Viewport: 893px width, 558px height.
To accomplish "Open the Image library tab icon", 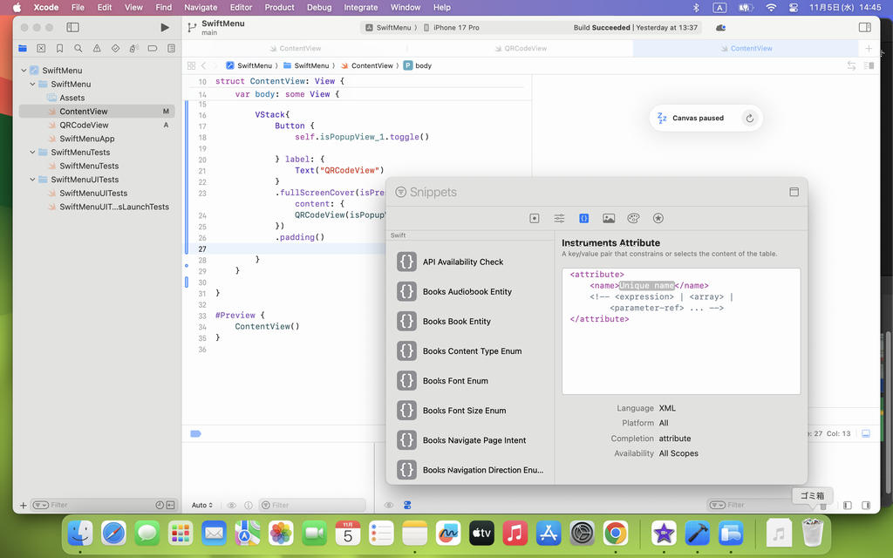I will [609, 218].
